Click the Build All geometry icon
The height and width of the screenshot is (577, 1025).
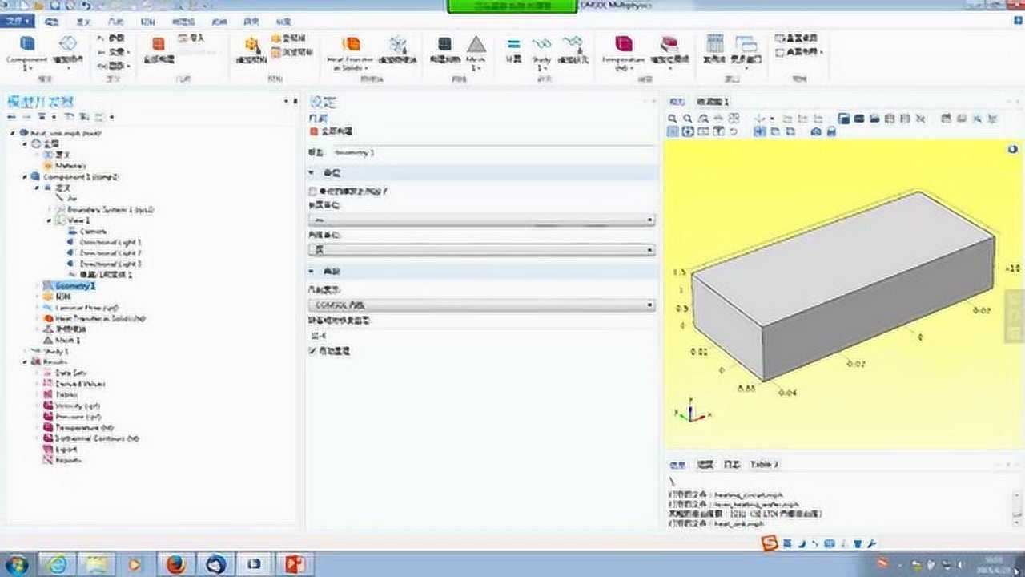(x=159, y=44)
